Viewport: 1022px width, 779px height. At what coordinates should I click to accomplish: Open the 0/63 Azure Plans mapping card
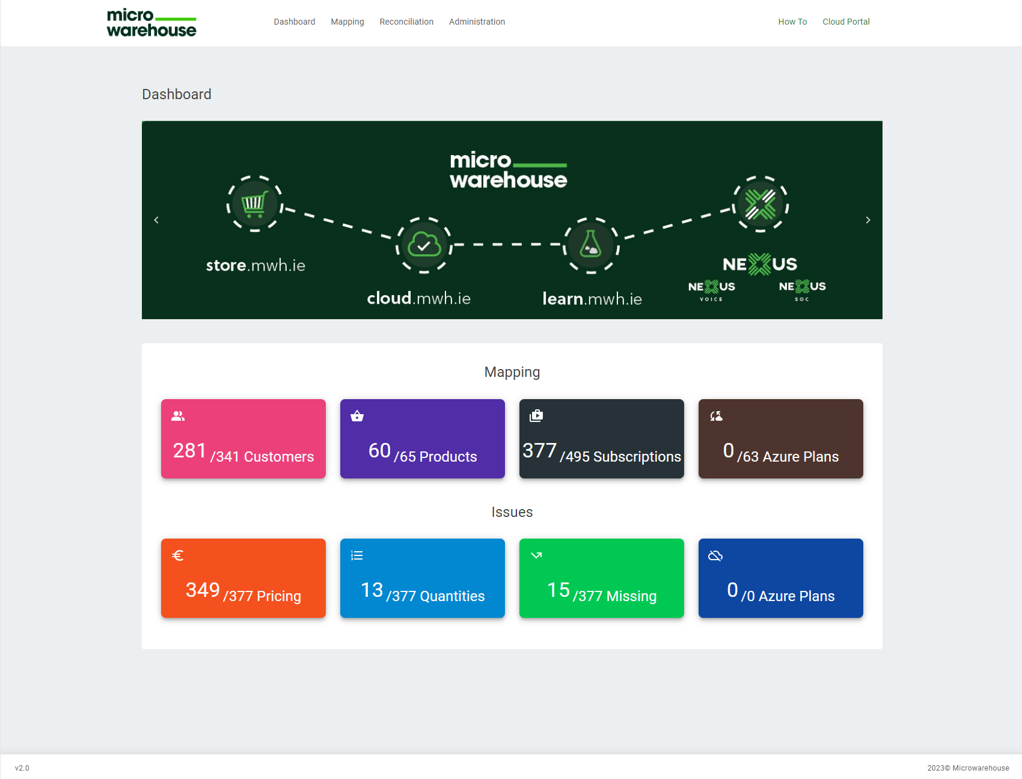(x=781, y=439)
